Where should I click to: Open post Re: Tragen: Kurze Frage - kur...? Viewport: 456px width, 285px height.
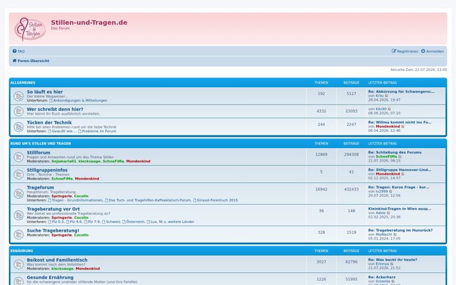click(x=399, y=187)
